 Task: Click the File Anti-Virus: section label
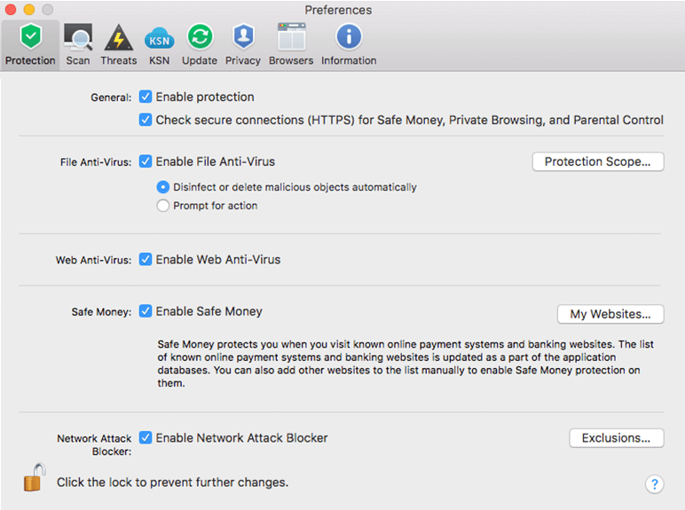(x=96, y=162)
